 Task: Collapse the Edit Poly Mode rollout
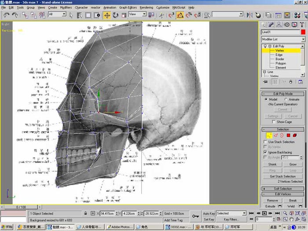[x=283, y=94]
